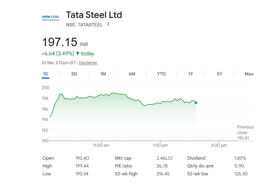
Task: Click the Tata Steel logo
Action: pos(51,18)
